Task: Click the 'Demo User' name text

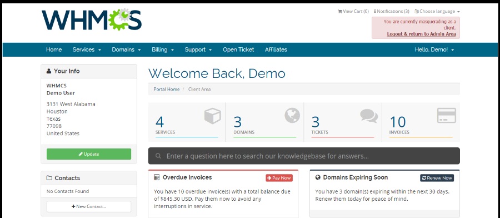Action: [x=61, y=93]
